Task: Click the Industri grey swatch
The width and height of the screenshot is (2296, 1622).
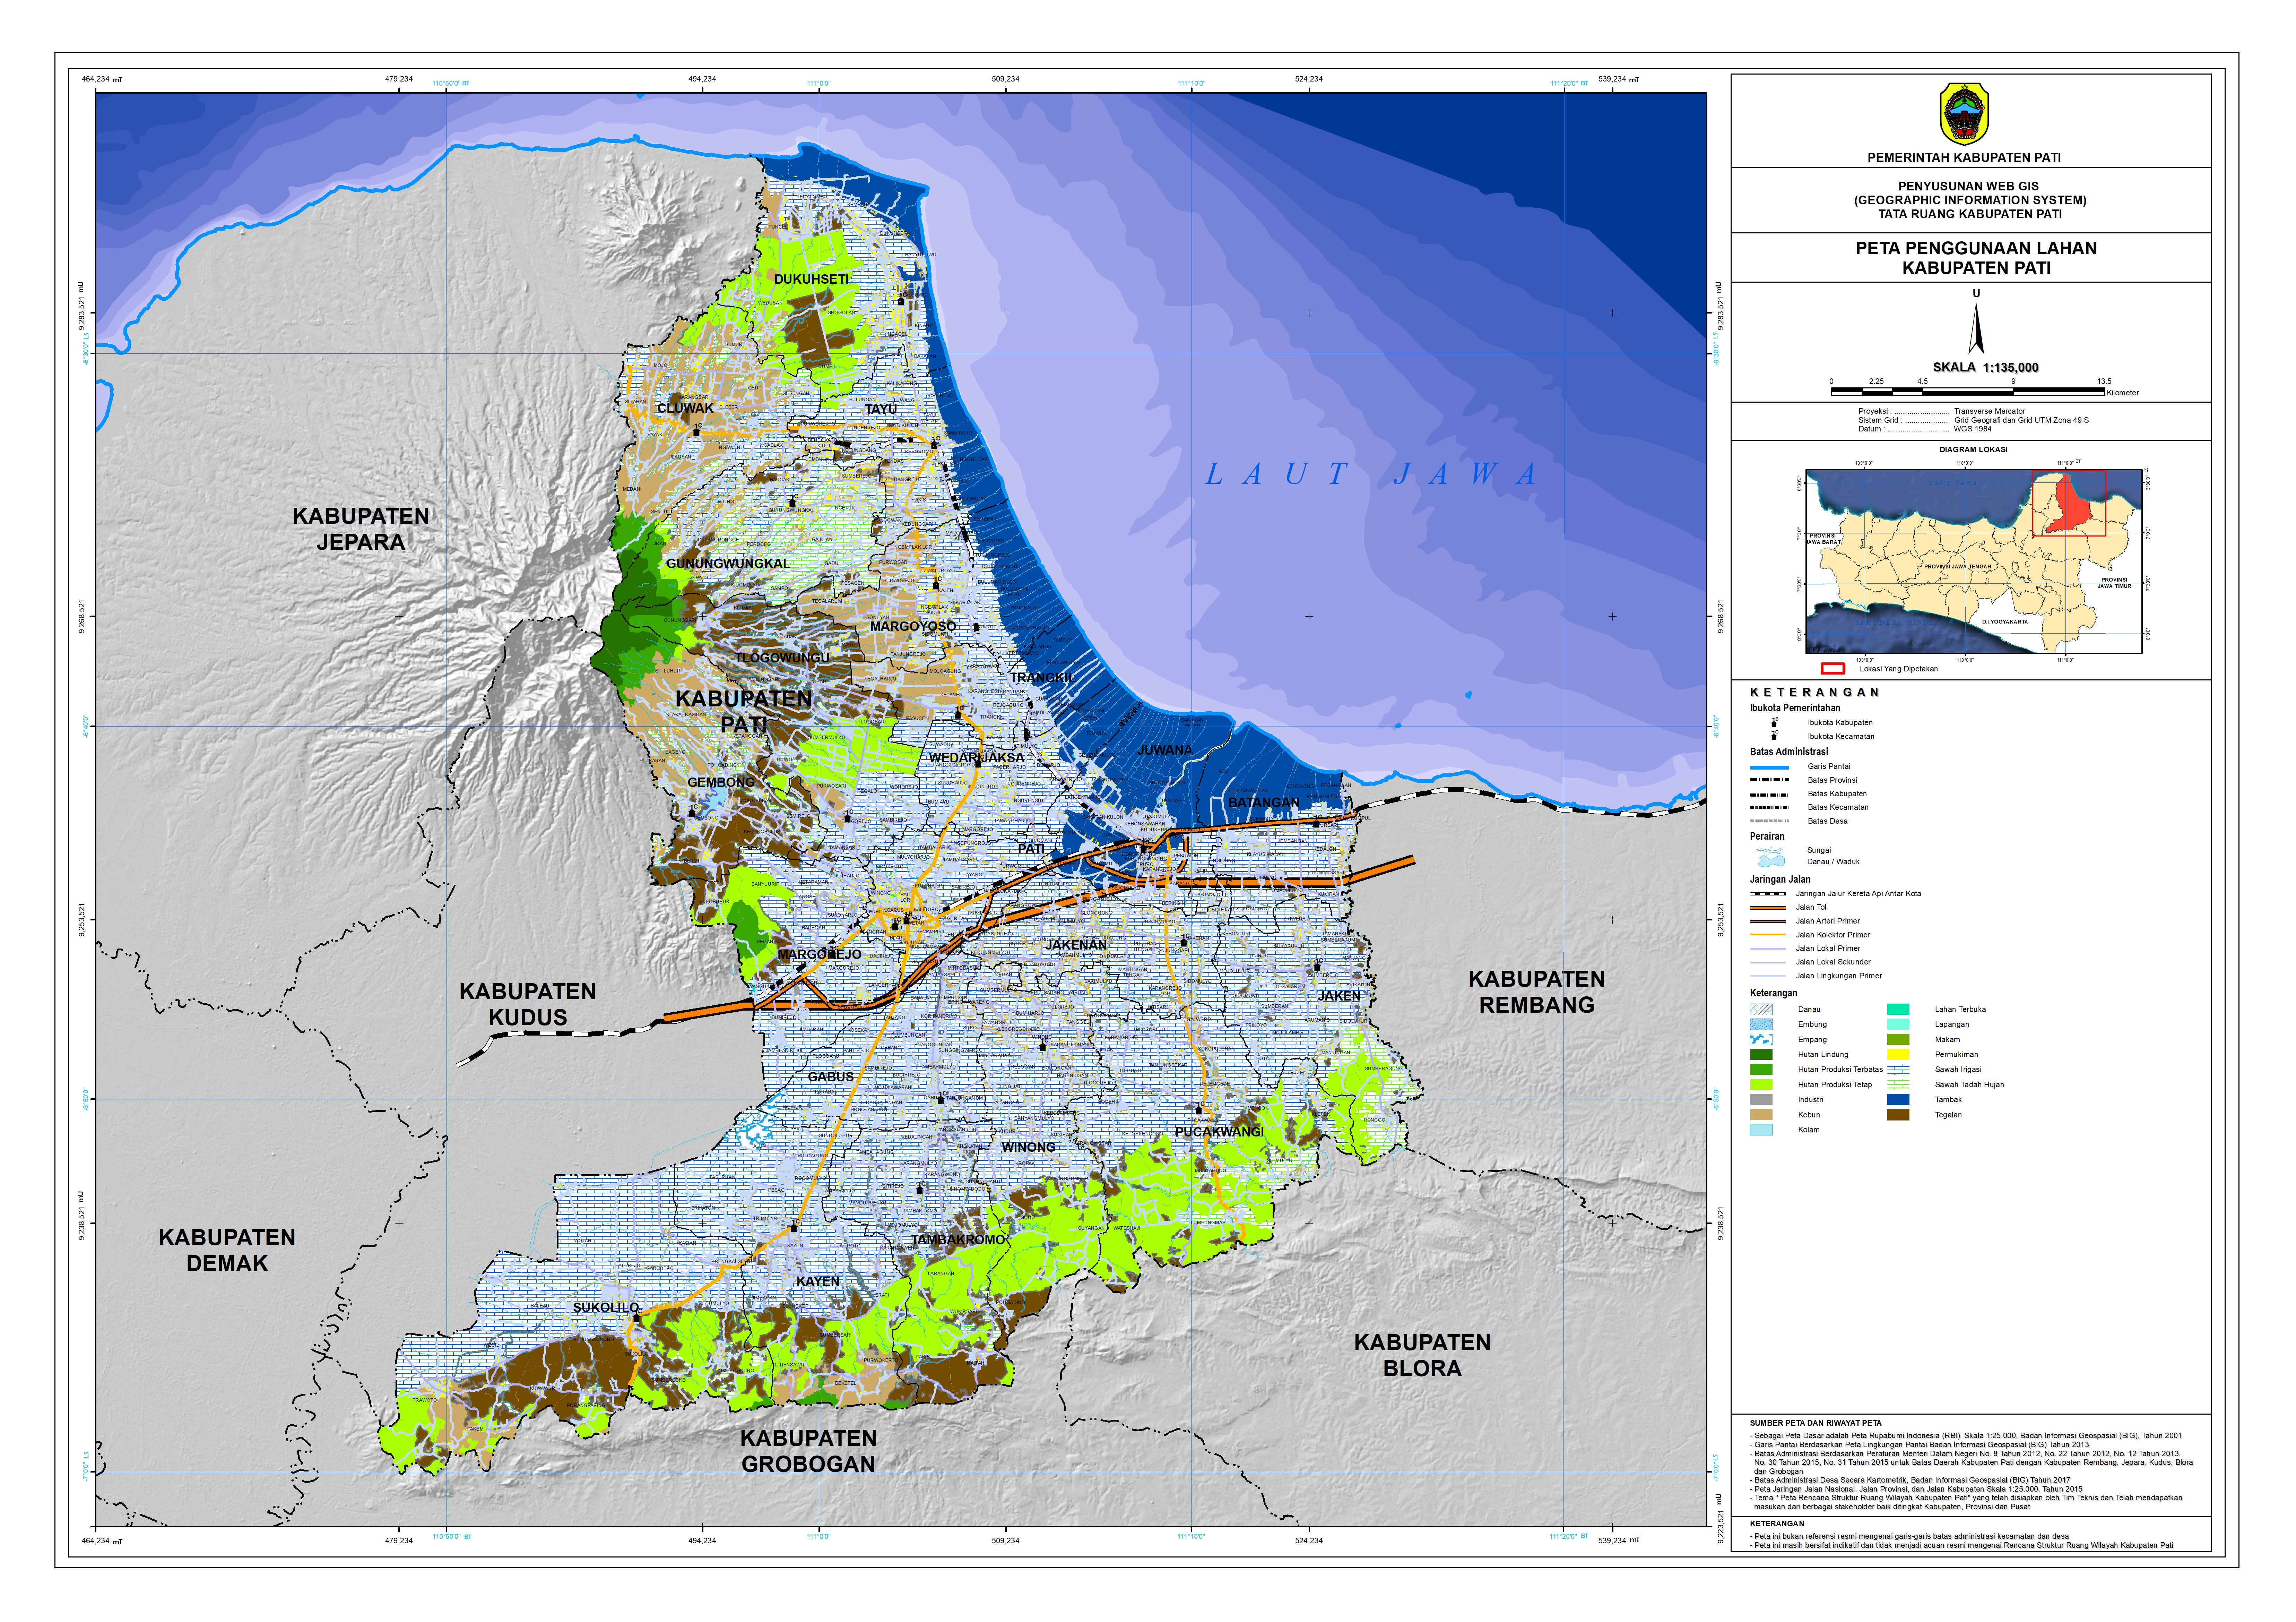Action: coord(1761,1100)
